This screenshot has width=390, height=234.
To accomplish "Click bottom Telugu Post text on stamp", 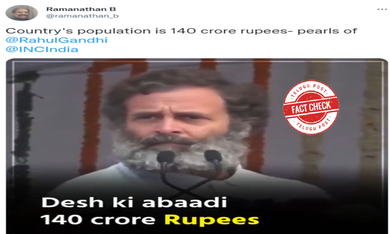I will click(x=313, y=125).
